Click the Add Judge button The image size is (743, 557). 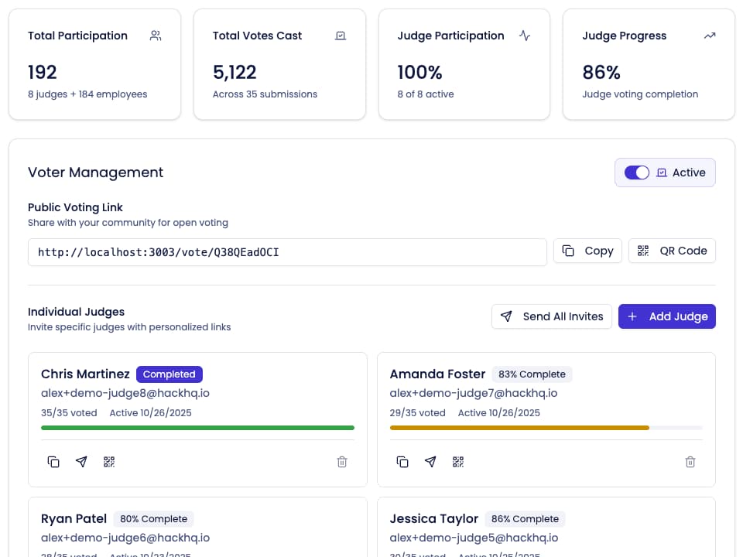click(x=666, y=316)
